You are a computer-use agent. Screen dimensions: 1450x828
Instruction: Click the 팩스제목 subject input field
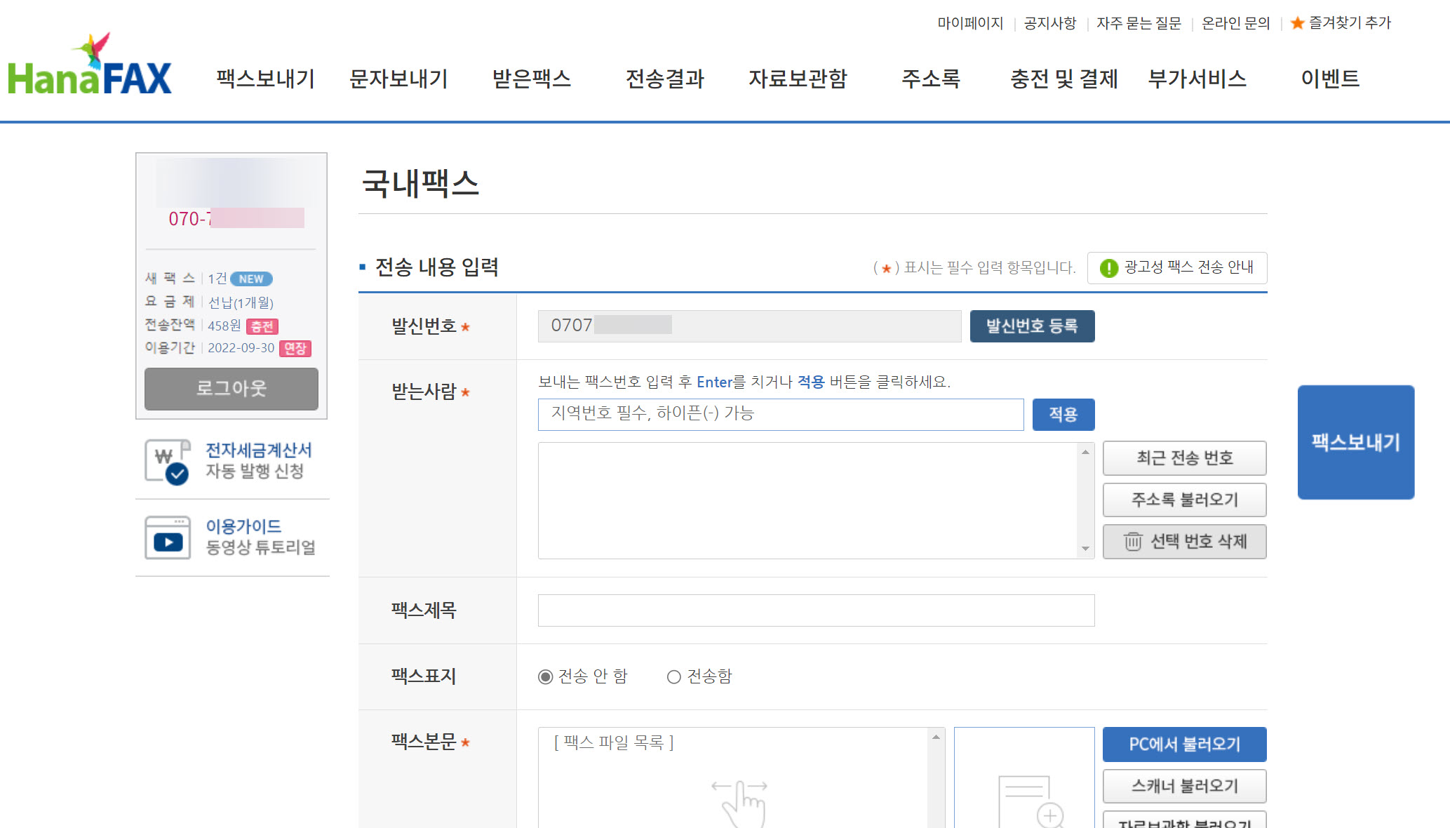tap(815, 610)
